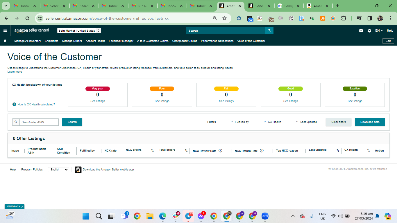The width and height of the screenshot is (397, 223).
Task: Click See listings under Very poor
Action: (x=98, y=101)
